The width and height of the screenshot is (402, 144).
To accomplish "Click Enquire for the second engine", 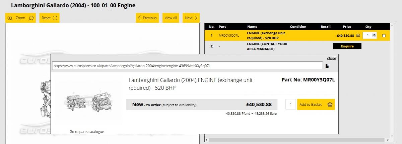I will [x=347, y=46].
